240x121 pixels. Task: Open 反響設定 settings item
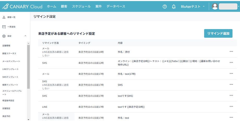coord(6,109)
